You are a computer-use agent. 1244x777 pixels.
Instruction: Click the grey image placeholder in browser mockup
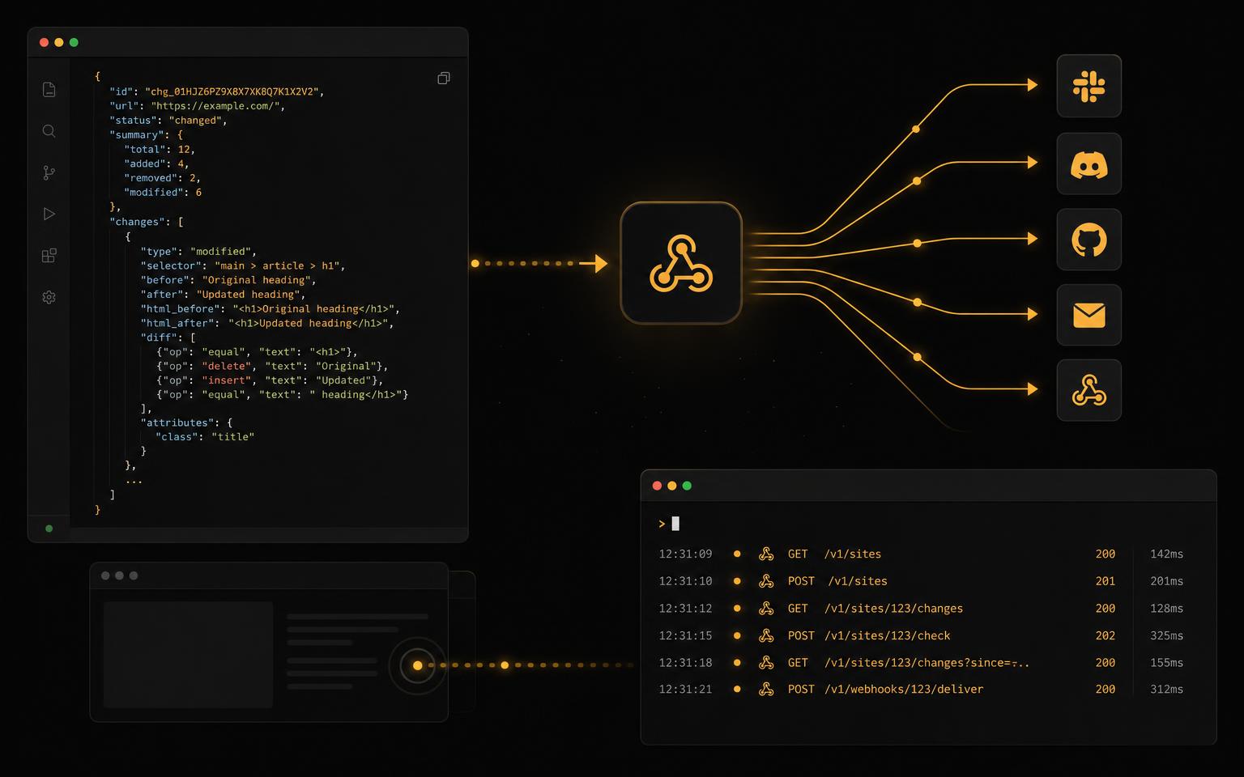(188, 655)
